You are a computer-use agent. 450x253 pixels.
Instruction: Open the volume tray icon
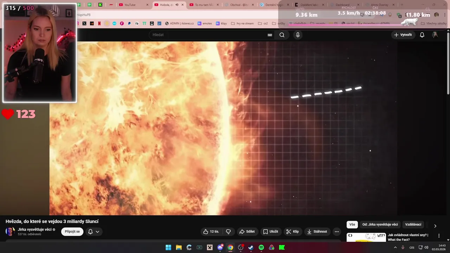(x=426, y=247)
